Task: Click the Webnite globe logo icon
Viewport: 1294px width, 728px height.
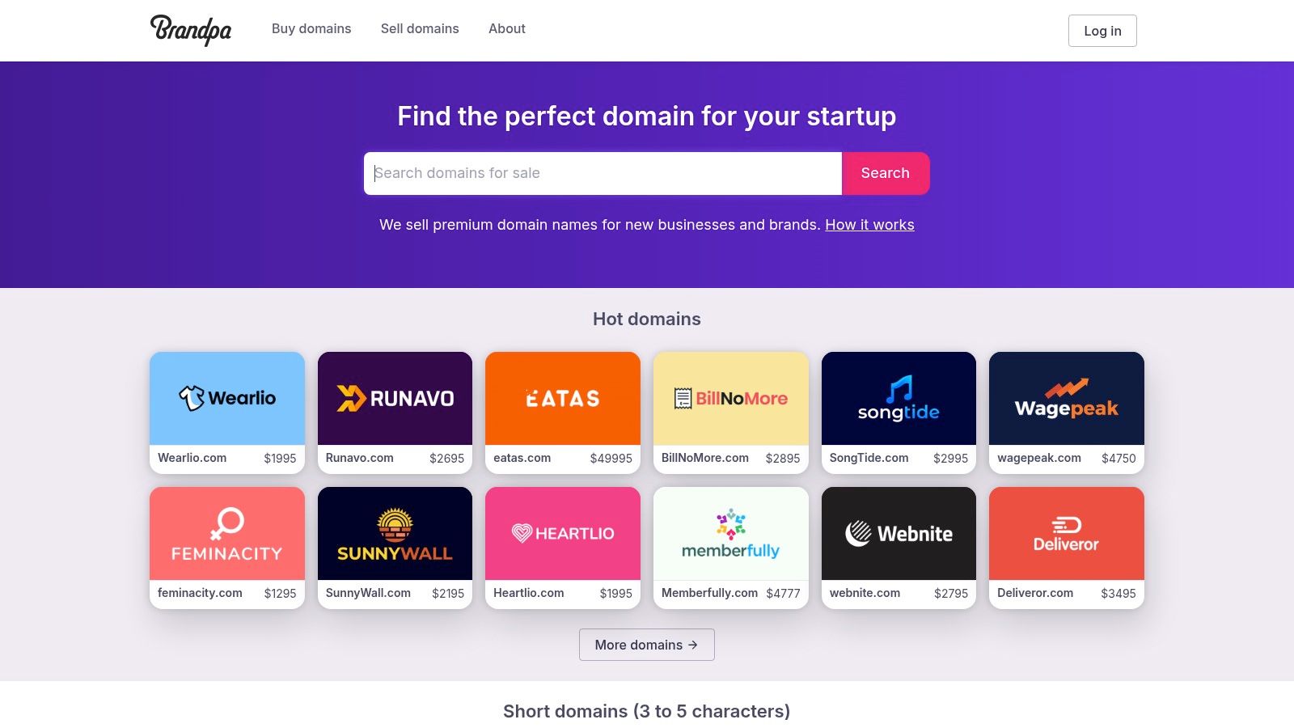Action: point(858,534)
